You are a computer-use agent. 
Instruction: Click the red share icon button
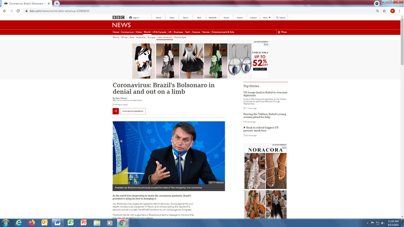pyautogui.click(x=116, y=111)
